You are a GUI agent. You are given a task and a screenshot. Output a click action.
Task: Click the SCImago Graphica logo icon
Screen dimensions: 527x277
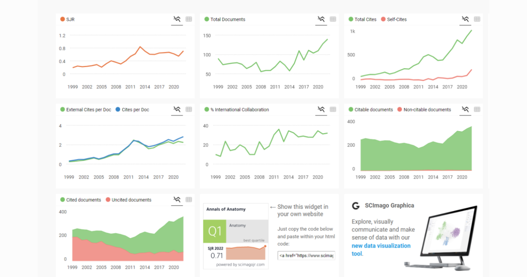click(355, 206)
